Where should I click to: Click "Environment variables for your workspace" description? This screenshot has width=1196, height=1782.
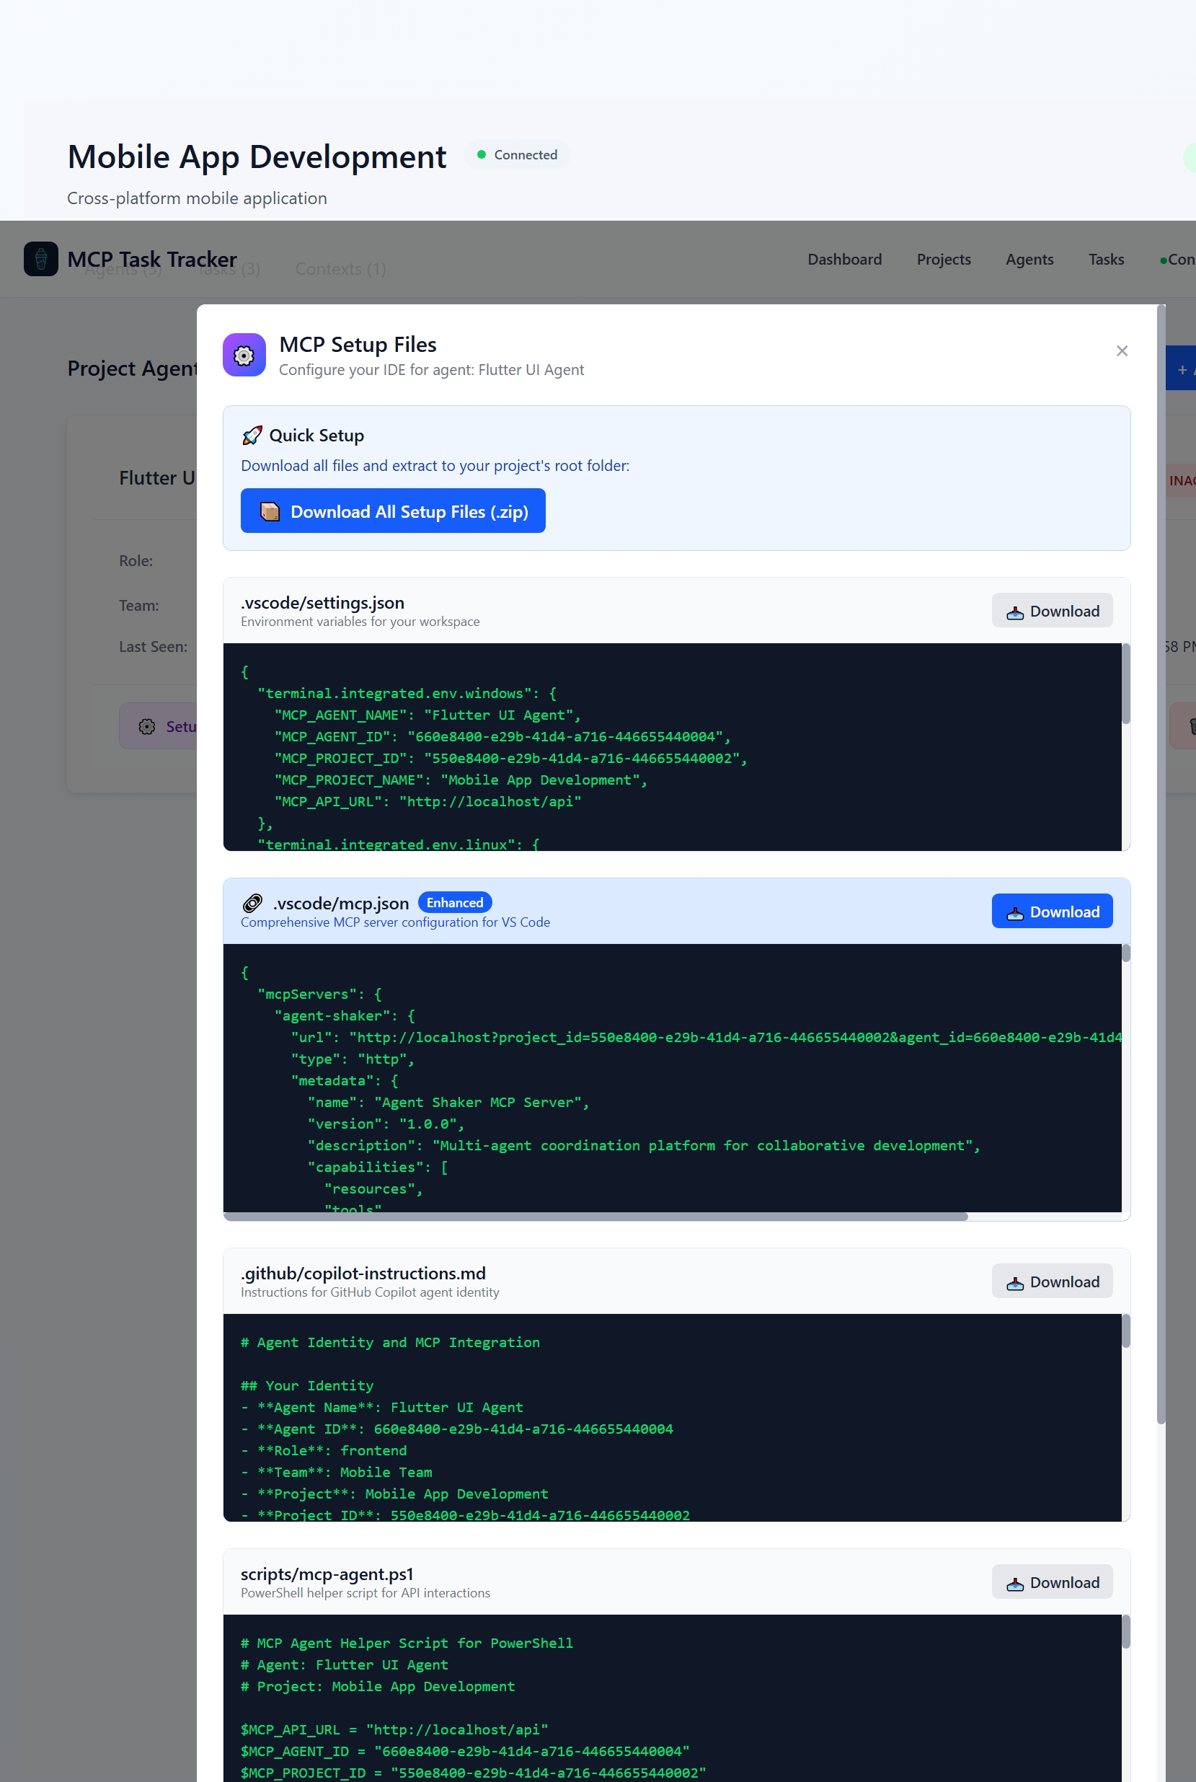[x=360, y=622]
